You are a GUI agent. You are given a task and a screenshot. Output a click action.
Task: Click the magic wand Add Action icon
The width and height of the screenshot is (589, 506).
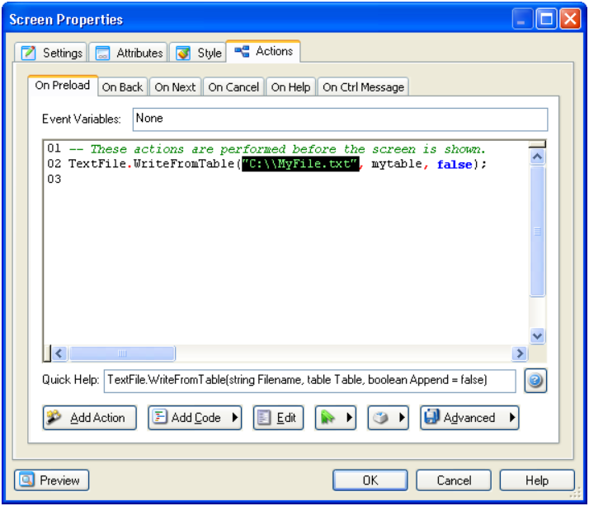pos(54,417)
